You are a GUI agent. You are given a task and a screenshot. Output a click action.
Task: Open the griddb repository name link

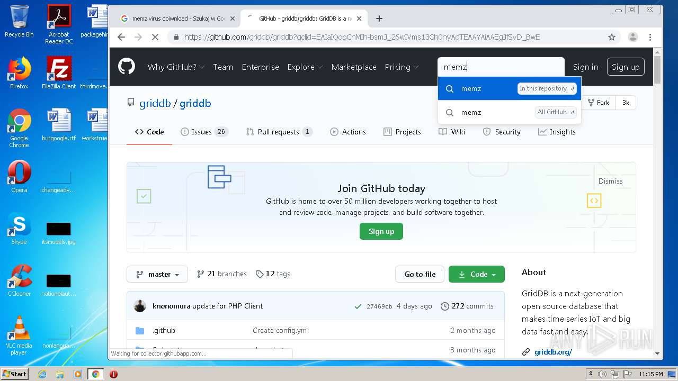tap(195, 103)
